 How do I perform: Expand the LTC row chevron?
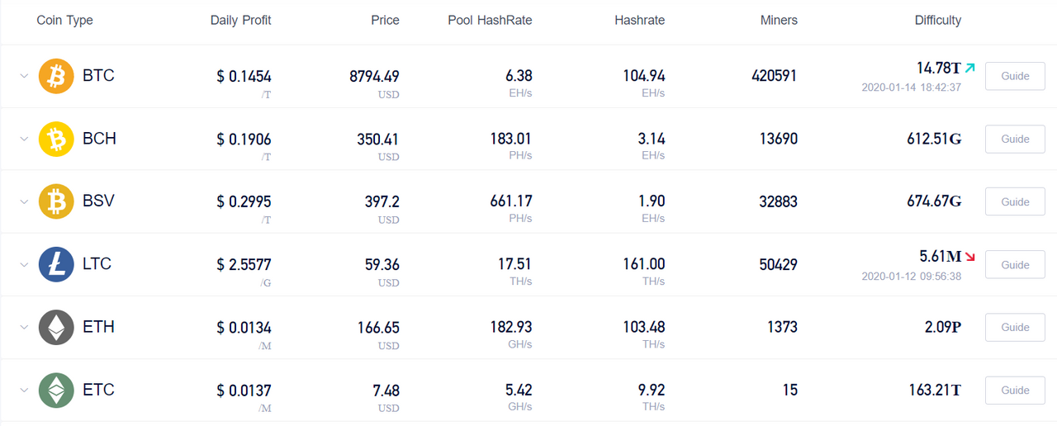click(x=24, y=264)
